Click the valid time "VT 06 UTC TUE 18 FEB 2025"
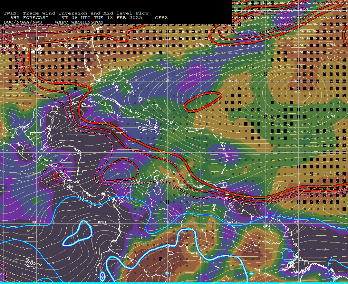The width and height of the screenshot is (348, 284). 101,18
